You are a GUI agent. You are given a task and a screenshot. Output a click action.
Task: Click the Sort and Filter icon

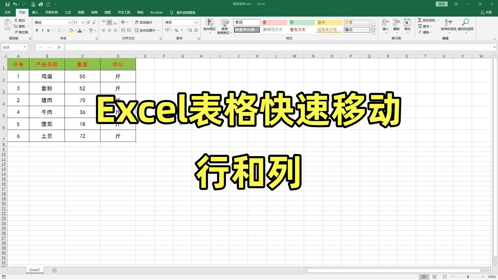coord(448,23)
